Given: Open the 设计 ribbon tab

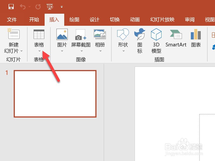Looking at the screenshot, I should click(95, 20).
